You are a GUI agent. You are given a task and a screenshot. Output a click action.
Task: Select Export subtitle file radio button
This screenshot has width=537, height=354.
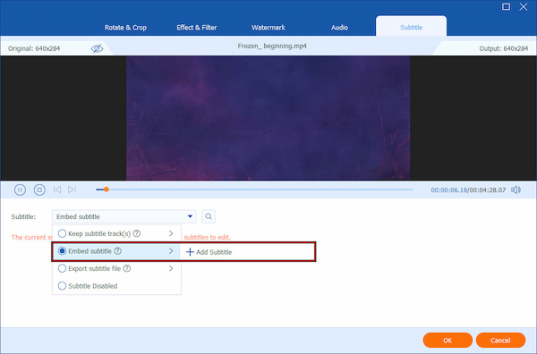[62, 268]
